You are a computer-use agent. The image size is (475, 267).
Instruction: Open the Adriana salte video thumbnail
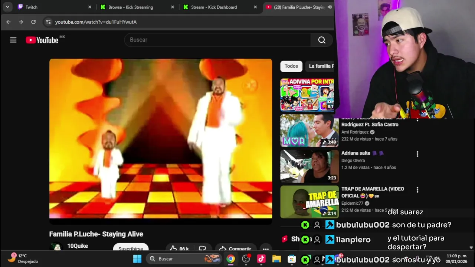[309, 166]
